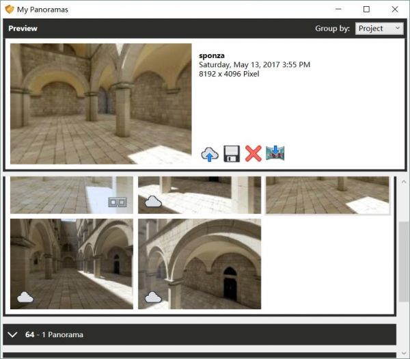Viewport: 410px width, 359px height.
Task: Open the Group by Project dropdown
Action: (379, 28)
